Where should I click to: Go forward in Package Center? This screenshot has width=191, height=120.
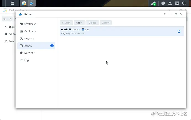click(10, 19)
